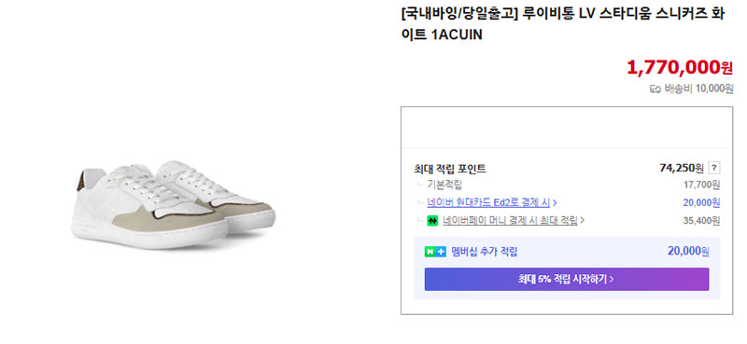Click the 17,700원 basic reward amount
Viewport: 747px width, 344px height.
(x=702, y=186)
